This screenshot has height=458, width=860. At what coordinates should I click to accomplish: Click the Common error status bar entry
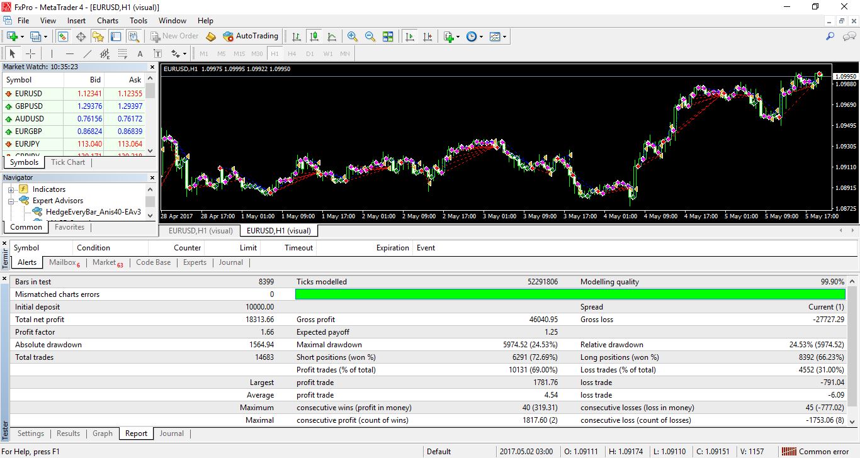click(817, 451)
